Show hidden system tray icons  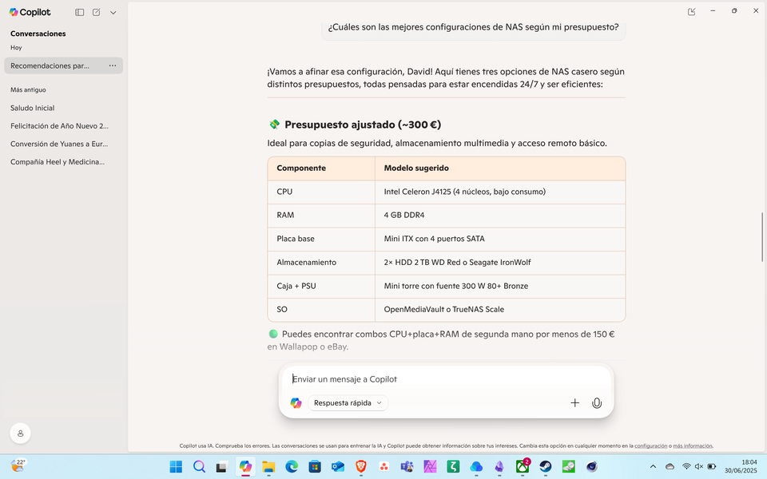tap(653, 467)
